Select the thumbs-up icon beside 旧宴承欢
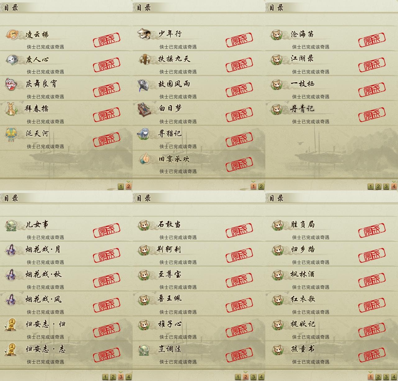The height and width of the screenshot is (381, 398). tap(144, 159)
